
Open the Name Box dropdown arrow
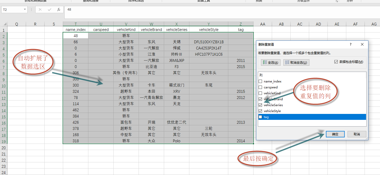[24, 10]
